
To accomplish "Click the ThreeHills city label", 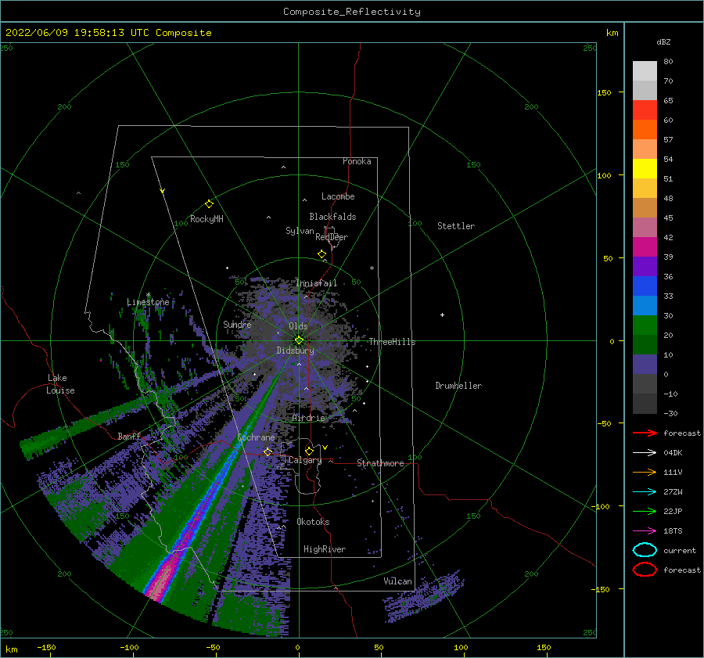I will pos(392,342).
